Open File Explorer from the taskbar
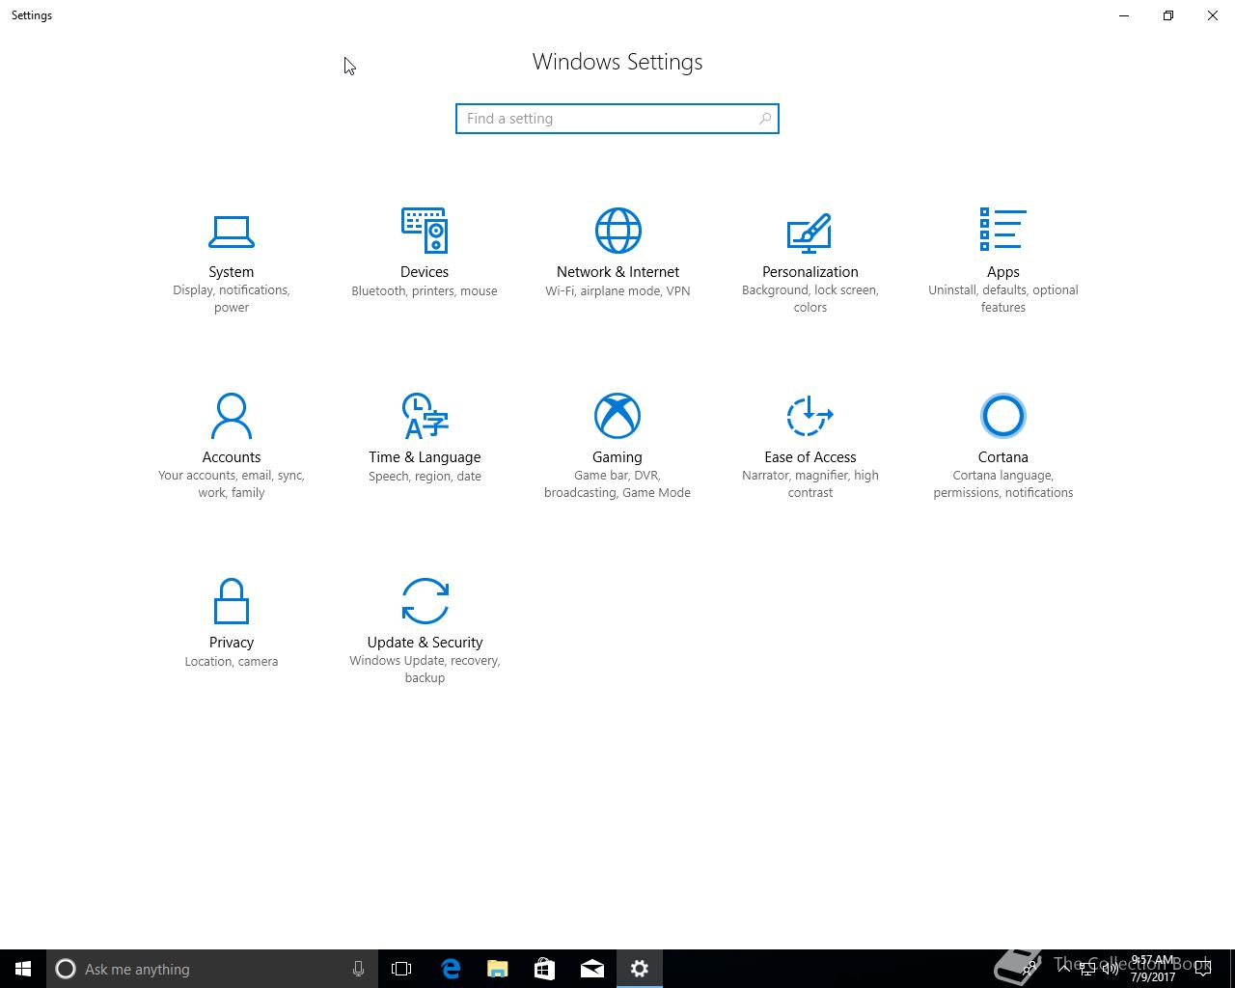Screen dimensions: 1235x988 (x=497, y=969)
